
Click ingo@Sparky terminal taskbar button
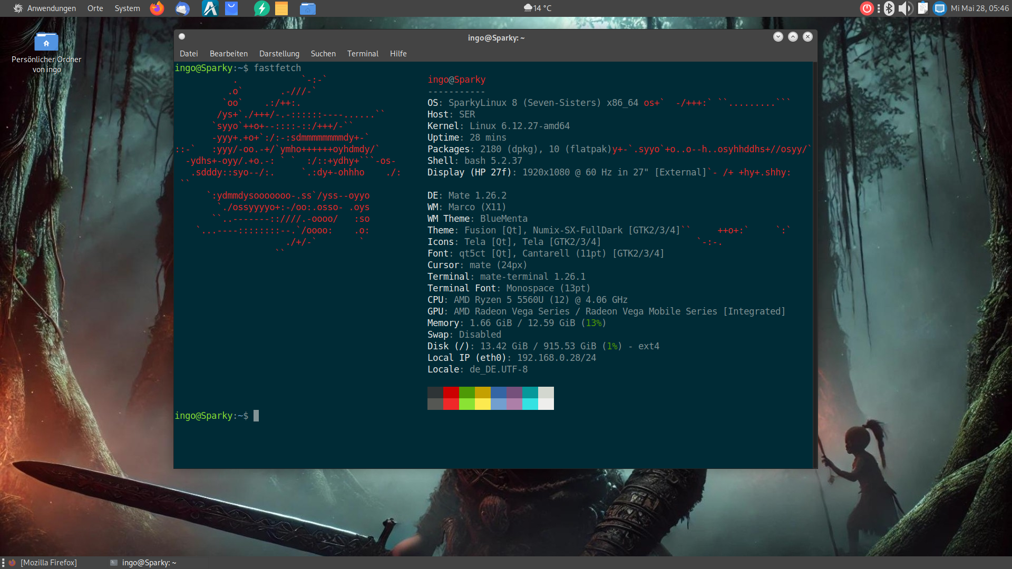tap(149, 563)
